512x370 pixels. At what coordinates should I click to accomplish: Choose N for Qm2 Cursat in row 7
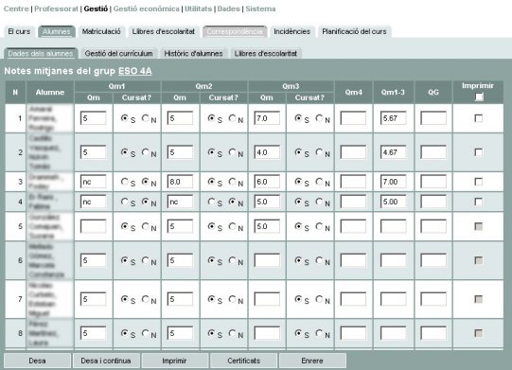tap(232, 299)
